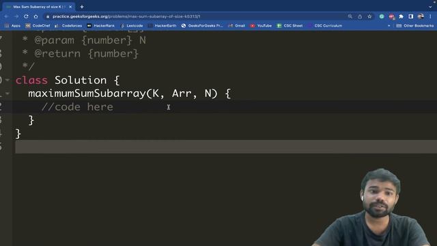The height and width of the screenshot is (246, 437).
Task: Click the class keyword in the editor
Action: click(31, 81)
